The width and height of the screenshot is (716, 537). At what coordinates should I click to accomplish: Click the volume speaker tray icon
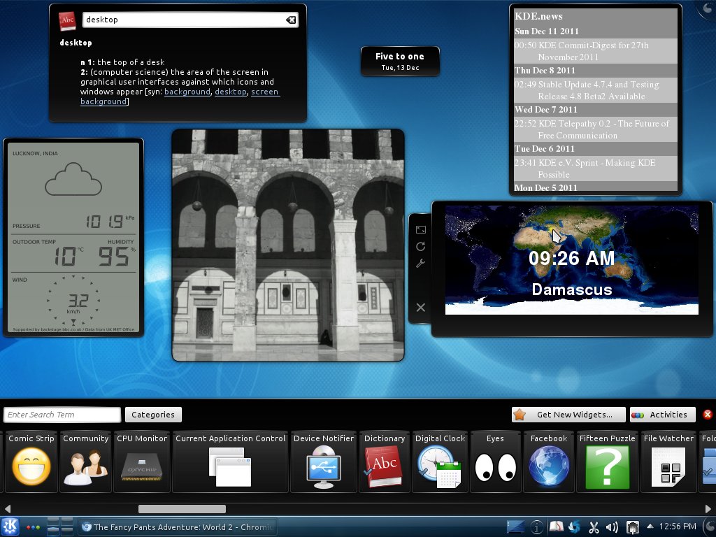(612, 527)
